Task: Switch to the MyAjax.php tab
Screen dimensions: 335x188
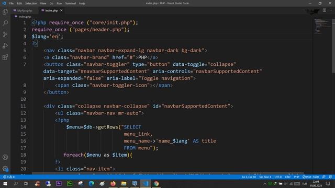Action: pos(25,10)
